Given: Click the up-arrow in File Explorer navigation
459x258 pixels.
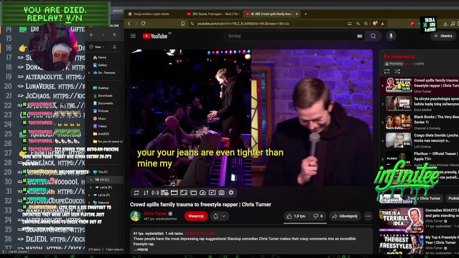Looking at the screenshot, I should click(114, 35).
